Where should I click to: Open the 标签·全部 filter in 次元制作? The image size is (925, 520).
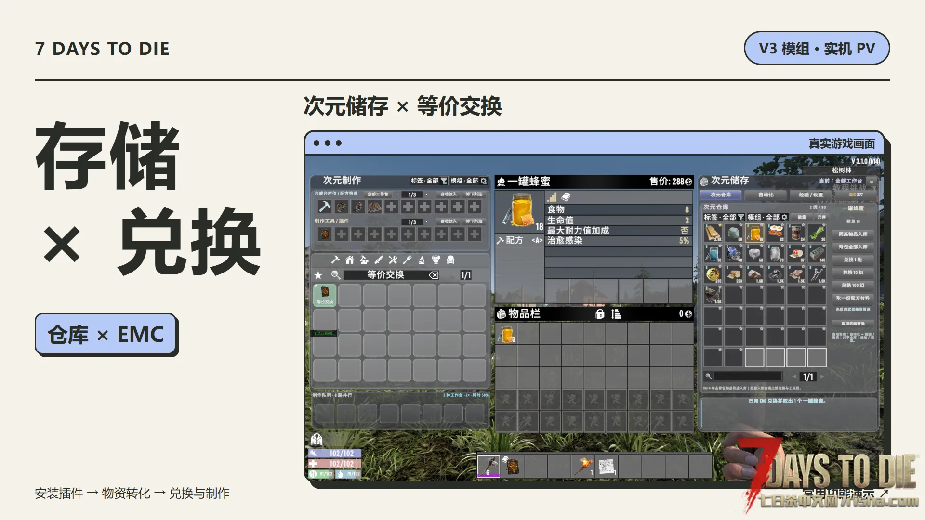click(x=429, y=181)
